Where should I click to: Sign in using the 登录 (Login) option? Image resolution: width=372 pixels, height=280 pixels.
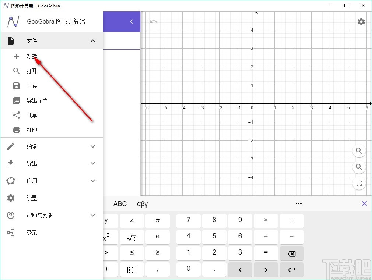(x=32, y=233)
